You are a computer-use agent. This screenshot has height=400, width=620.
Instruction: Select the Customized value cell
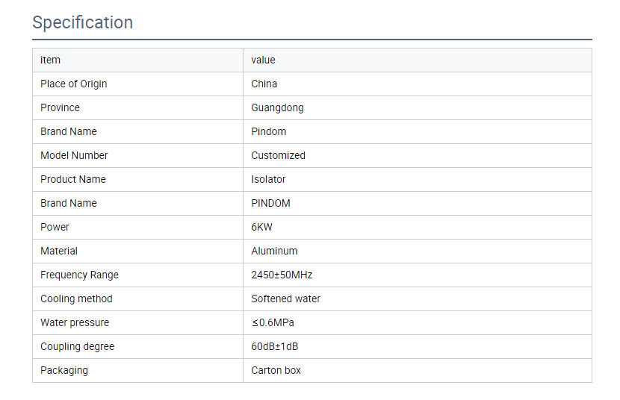[x=418, y=155]
